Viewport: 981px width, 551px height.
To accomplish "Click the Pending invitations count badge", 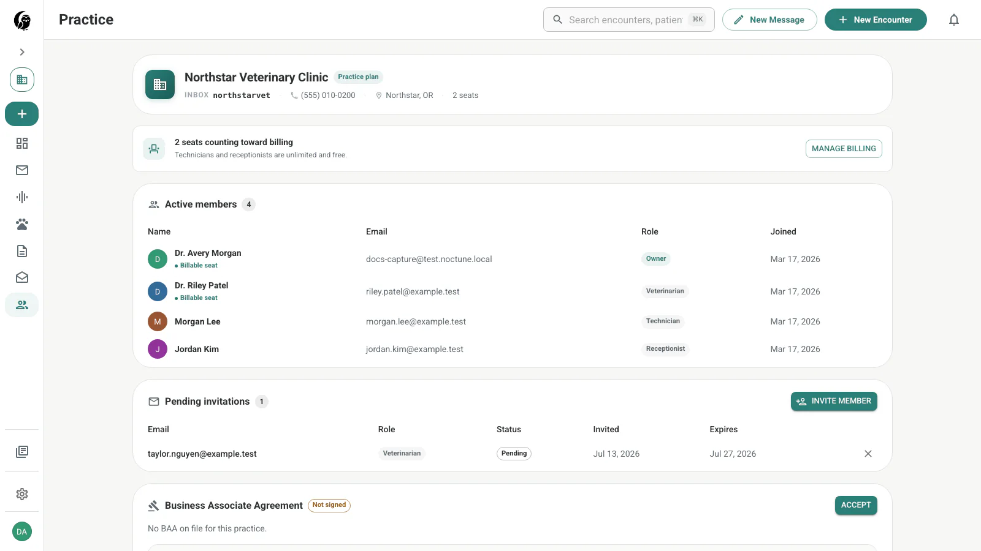I will click(262, 402).
